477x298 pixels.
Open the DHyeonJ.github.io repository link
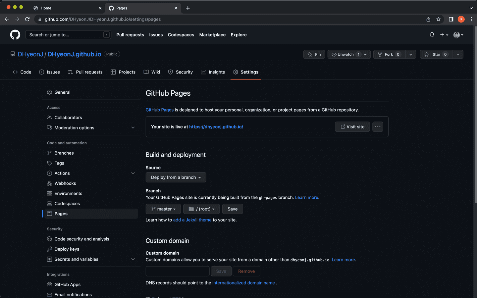click(74, 54)
